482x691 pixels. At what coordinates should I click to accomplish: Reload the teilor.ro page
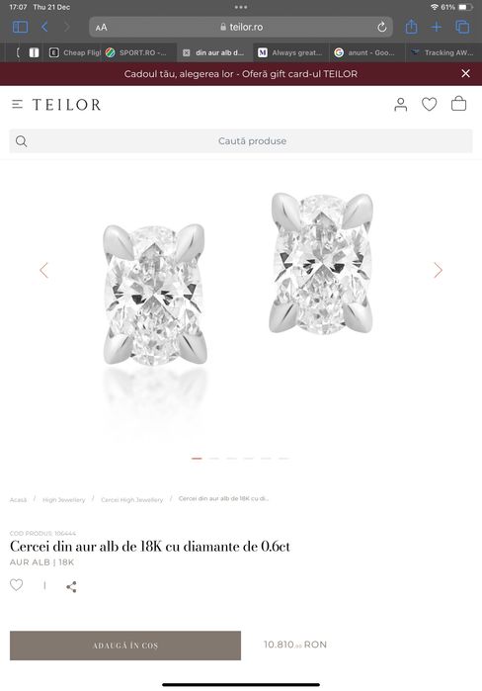click(381, 27)
